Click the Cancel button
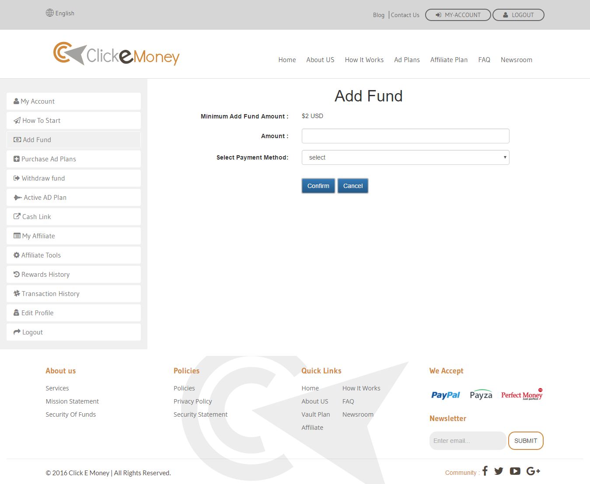590x484 pixels. (353, 186)
